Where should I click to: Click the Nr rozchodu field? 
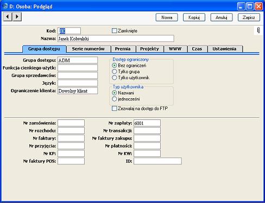pyautogui.click(x=71, y=131)
